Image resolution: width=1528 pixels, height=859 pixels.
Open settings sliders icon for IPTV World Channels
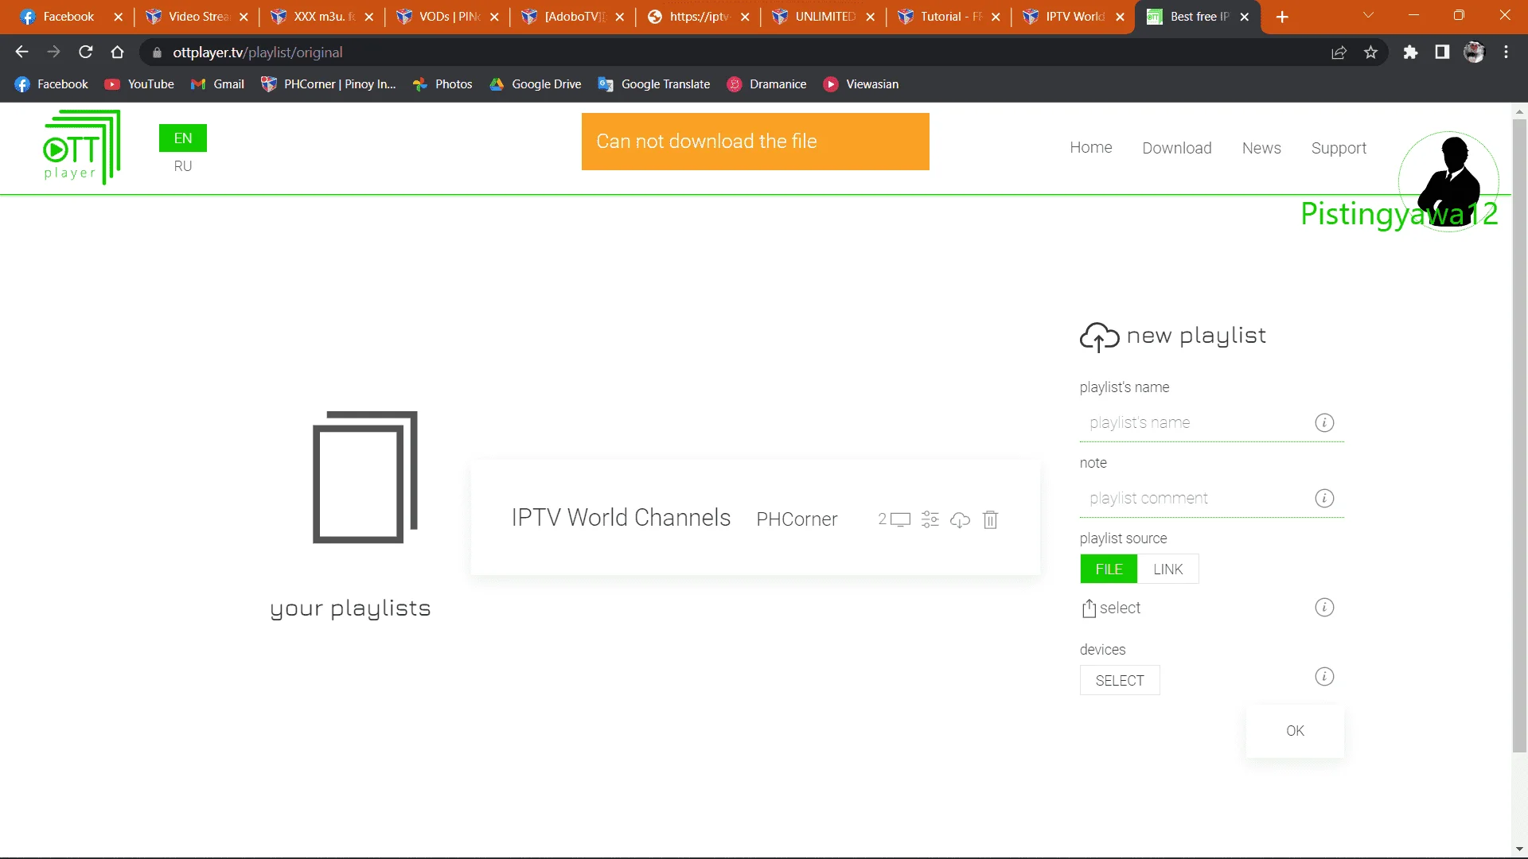tap(930, 519)
